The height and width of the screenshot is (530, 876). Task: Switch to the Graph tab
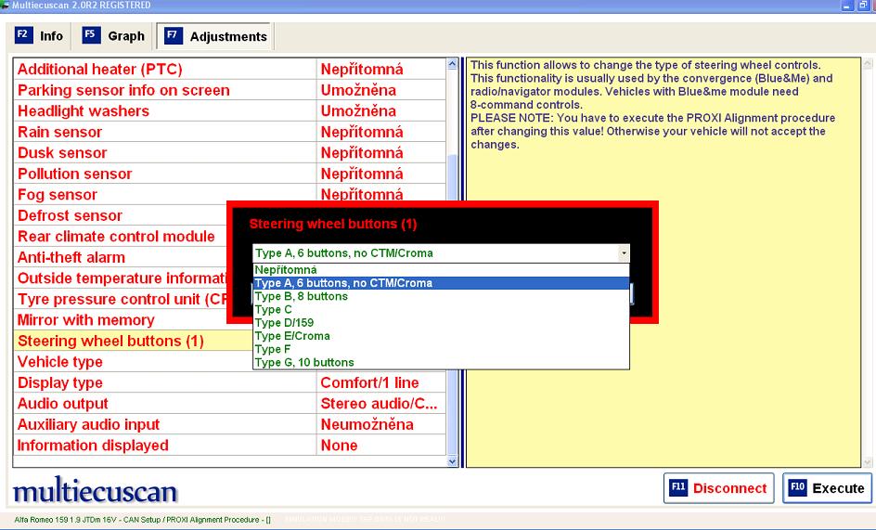pyautogui.click(x=113, y=36)
